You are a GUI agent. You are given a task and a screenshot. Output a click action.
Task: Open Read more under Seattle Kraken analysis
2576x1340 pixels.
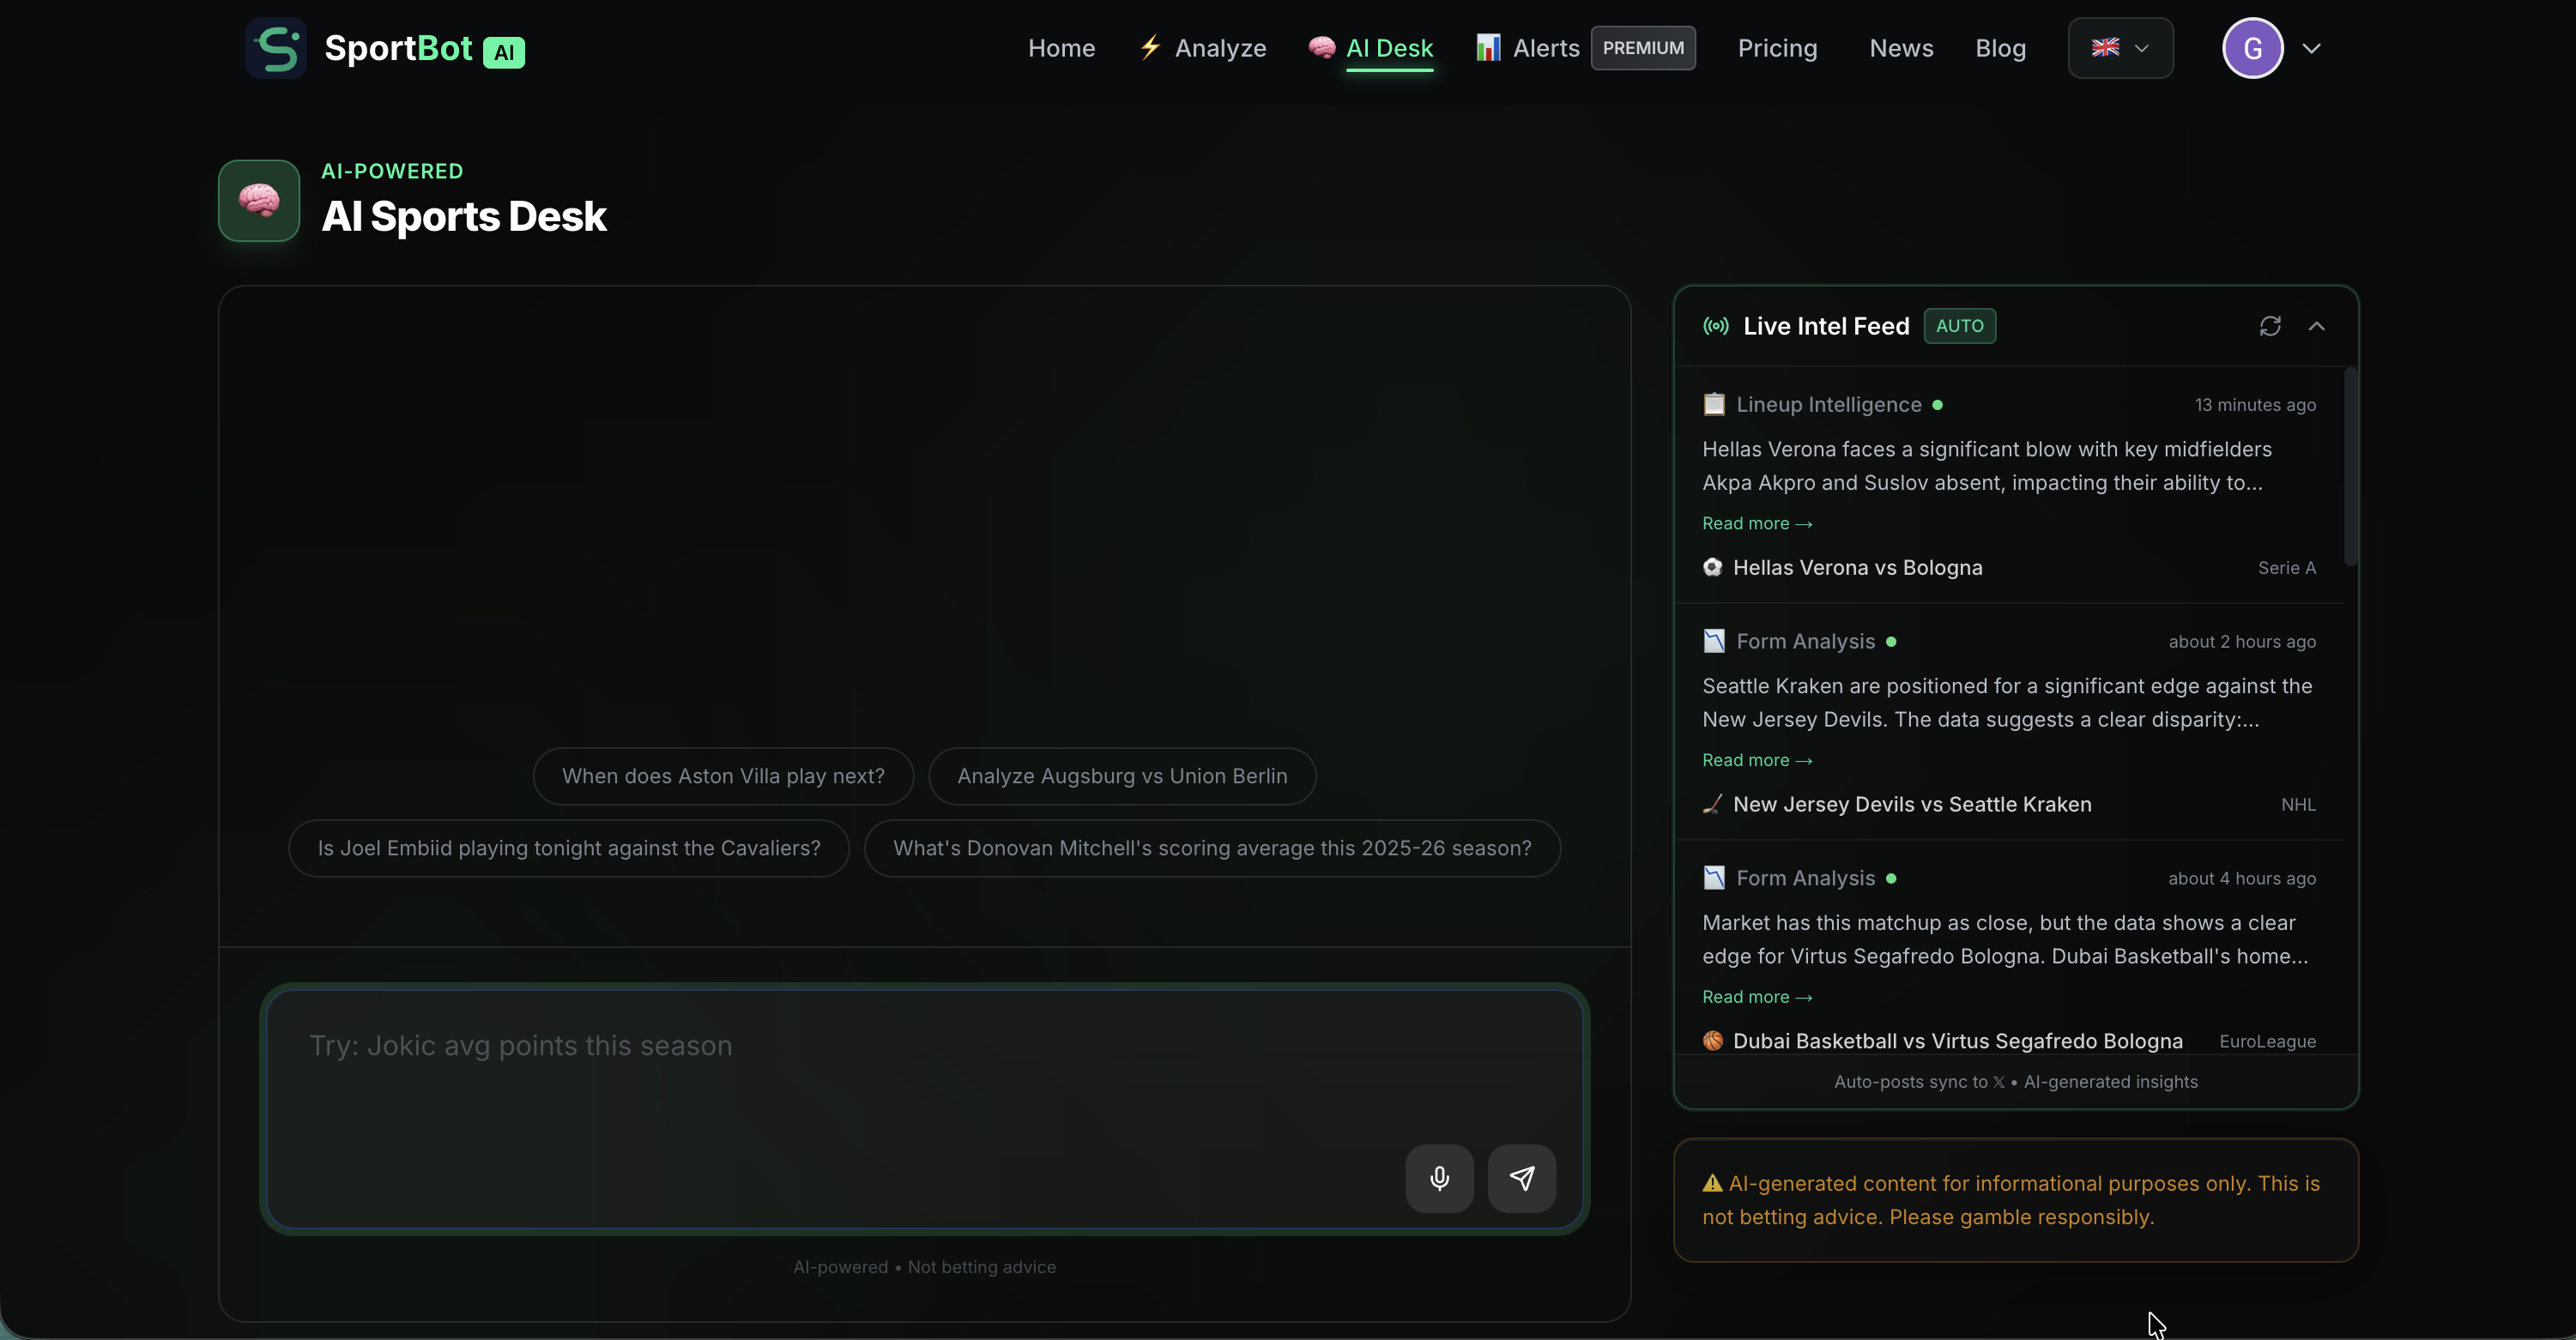[1757, 760]
